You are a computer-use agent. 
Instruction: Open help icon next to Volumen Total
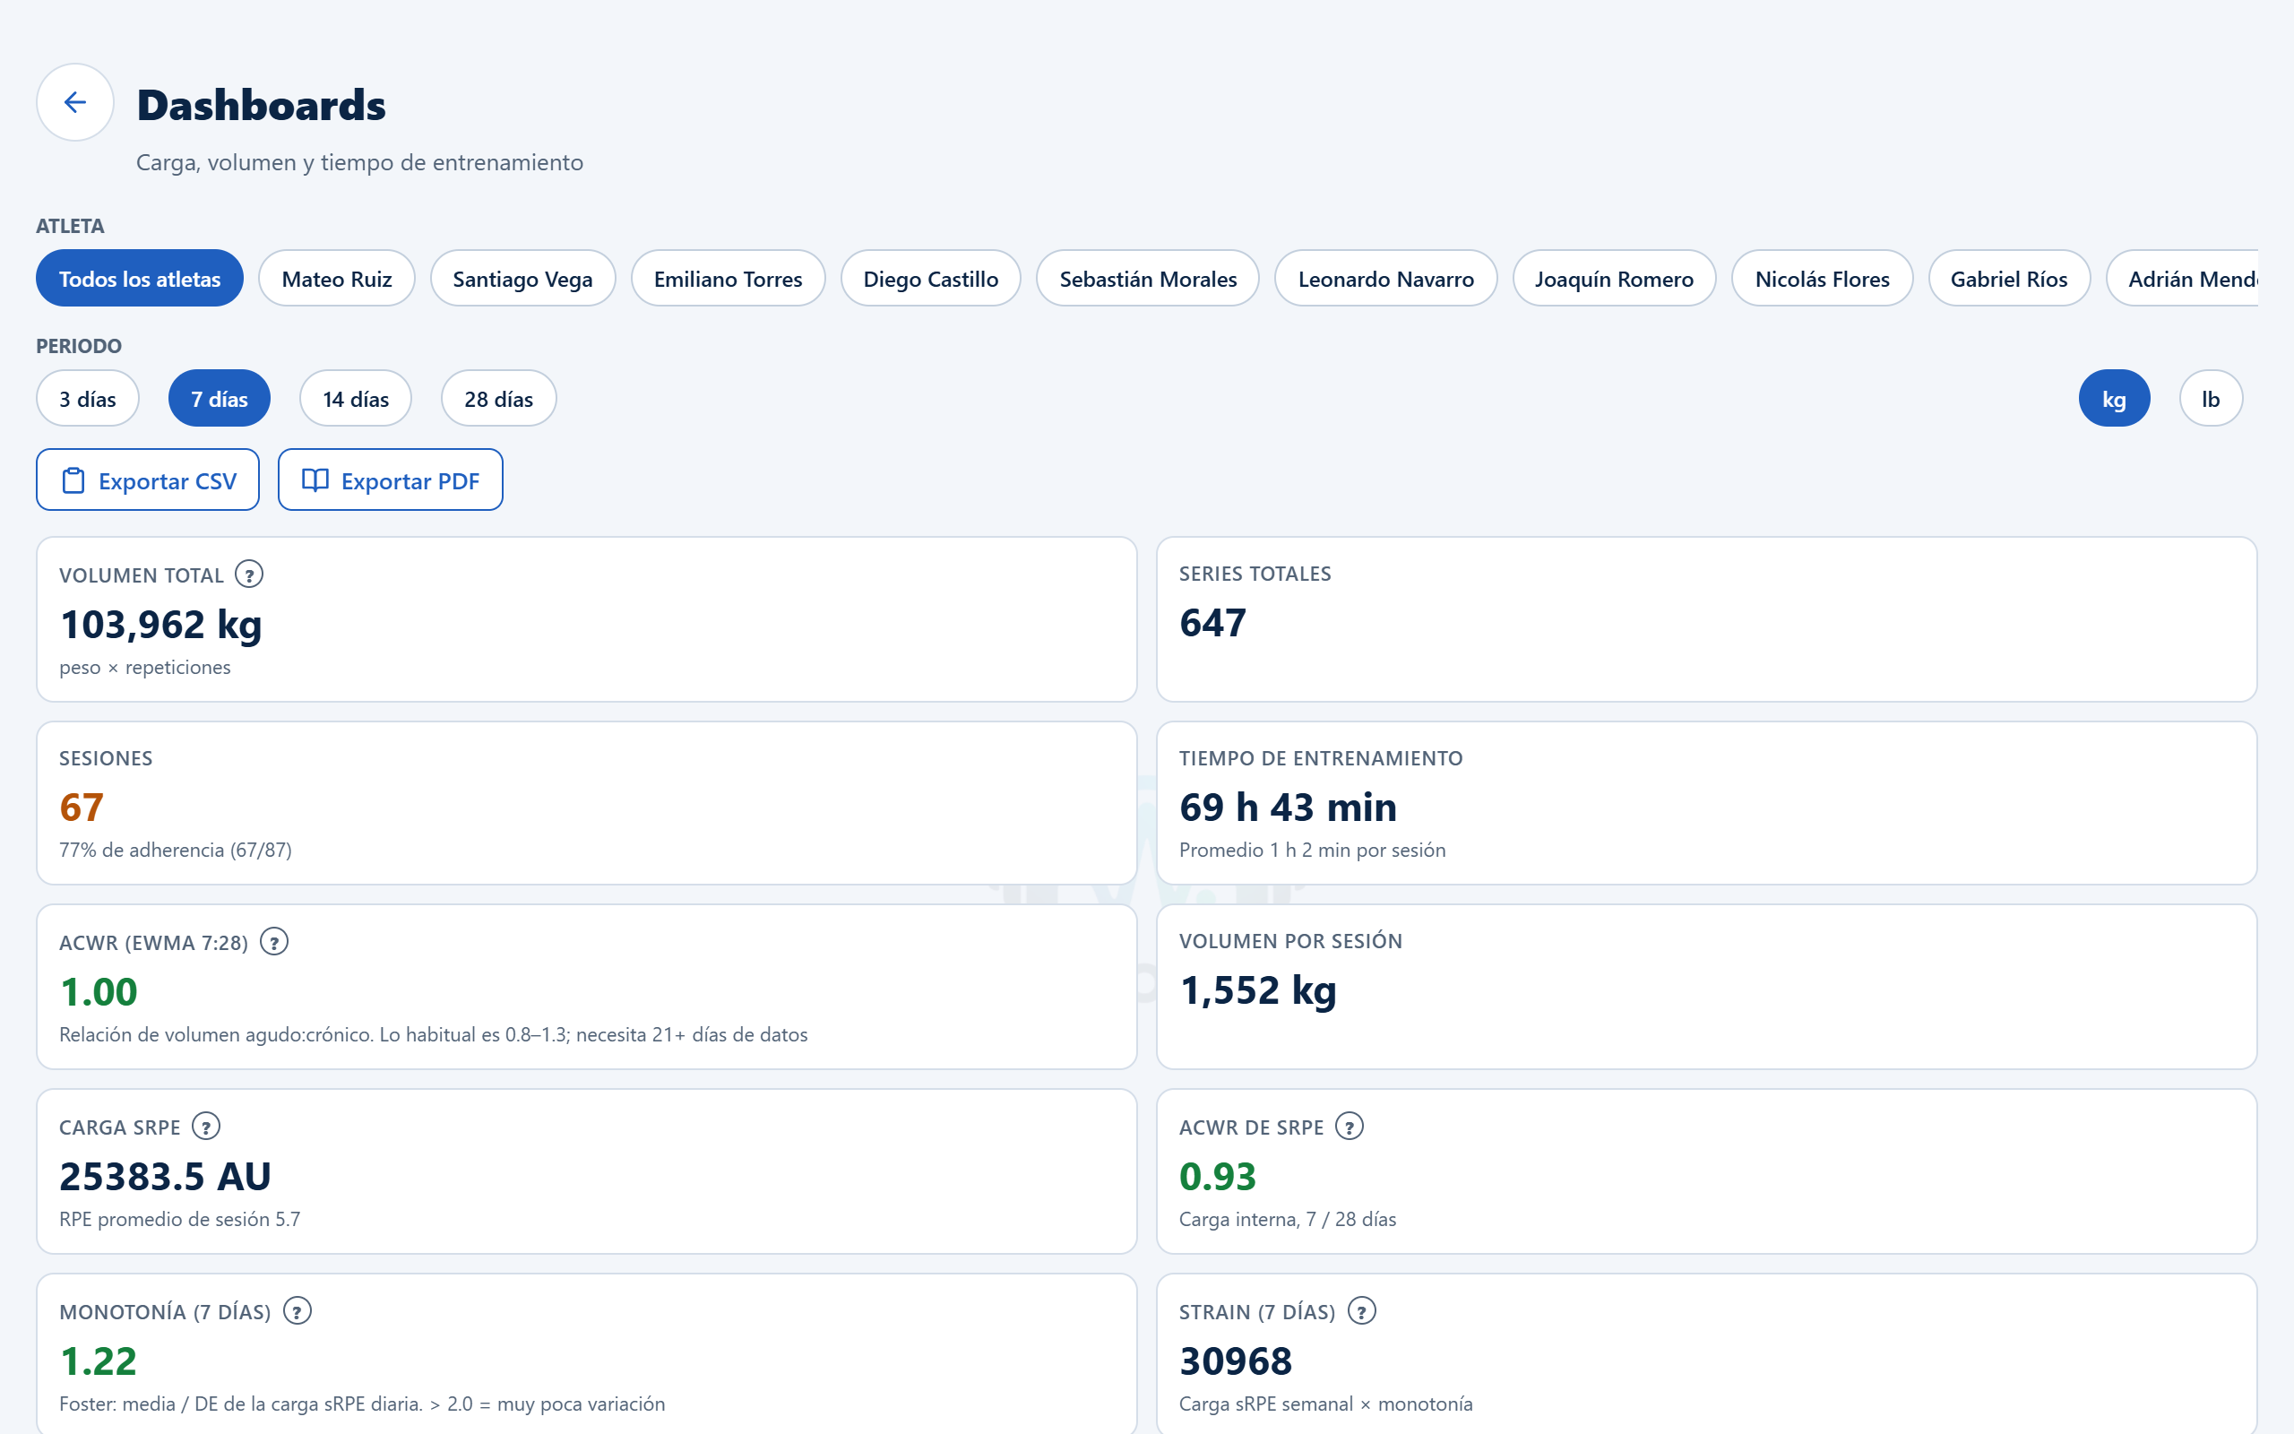tap(249, 574)
